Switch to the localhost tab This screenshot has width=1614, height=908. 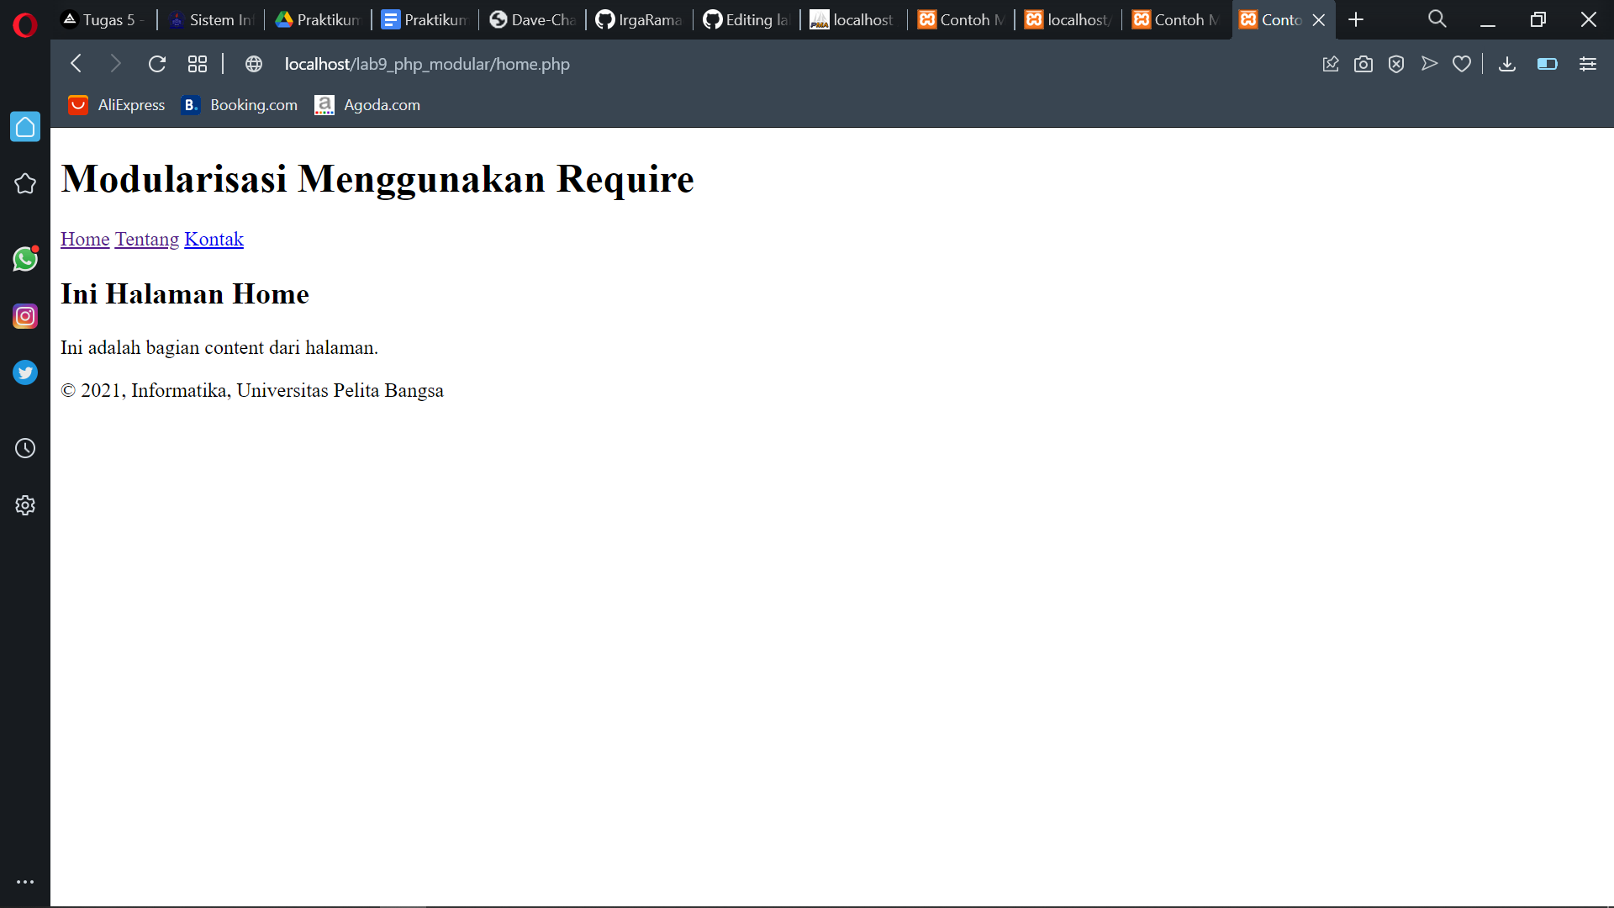point(852,19)
